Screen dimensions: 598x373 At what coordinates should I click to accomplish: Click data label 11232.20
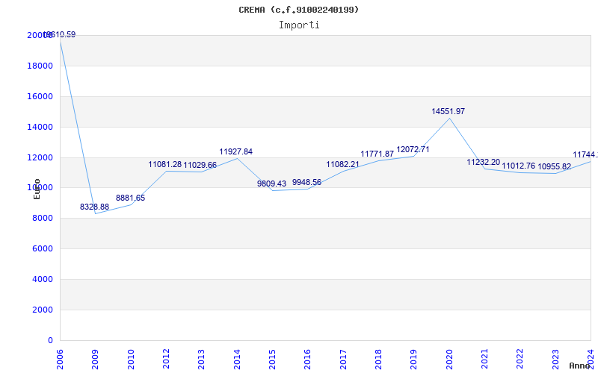[x=483, y=162]
